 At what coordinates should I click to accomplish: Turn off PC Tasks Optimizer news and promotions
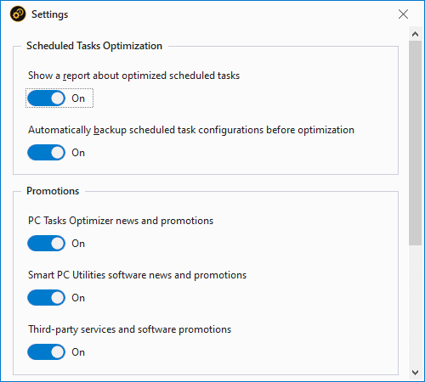[x=46, y=244]
